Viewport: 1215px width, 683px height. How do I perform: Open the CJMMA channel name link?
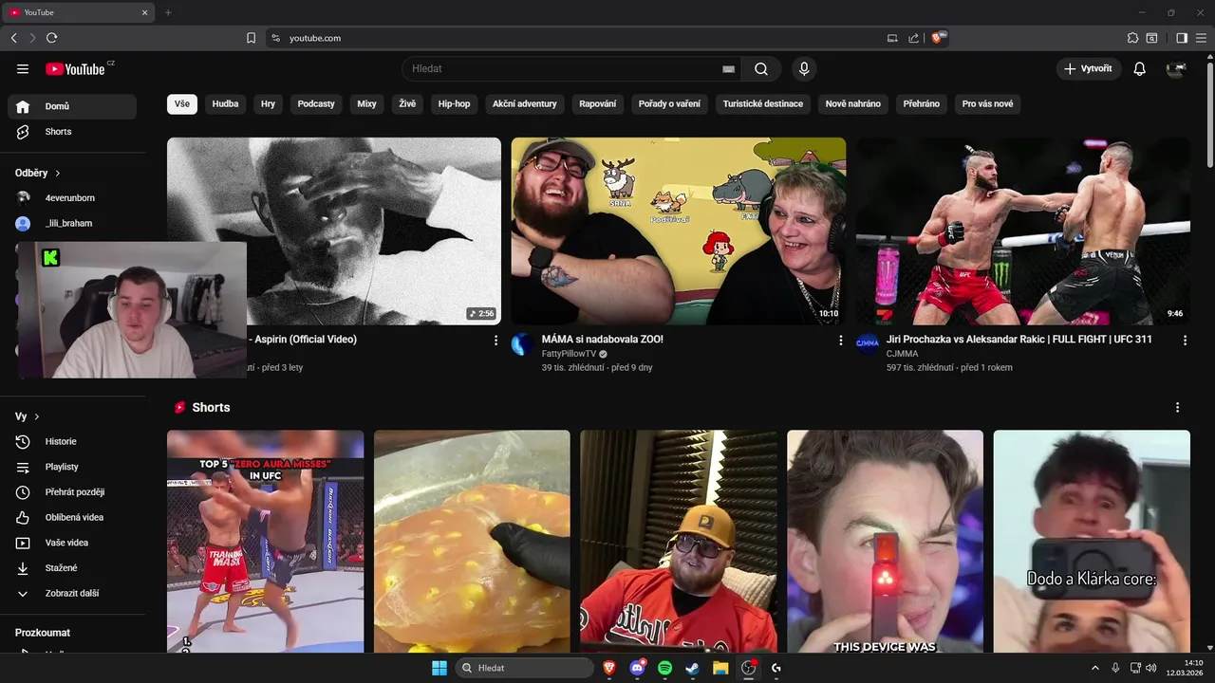coord(903,354)
